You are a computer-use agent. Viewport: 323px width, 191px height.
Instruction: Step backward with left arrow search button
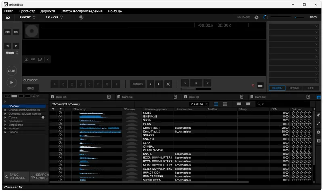tap(8, 46)
